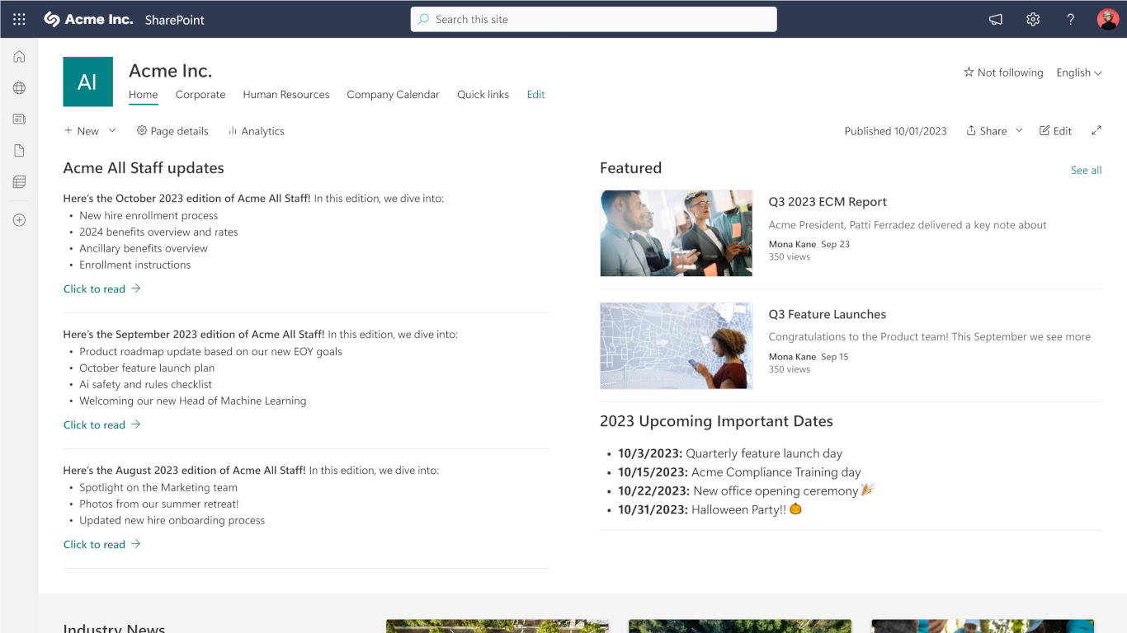This screenshot has height=633, width=1127.
Task: Open the lists icon in left rail
Action: coord(19,182)
